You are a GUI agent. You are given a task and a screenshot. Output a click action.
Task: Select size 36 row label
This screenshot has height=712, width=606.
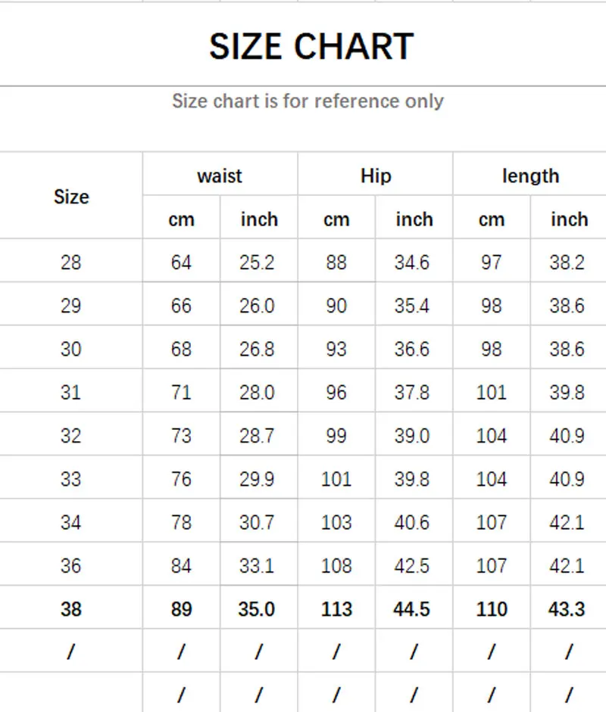(71, 565)
